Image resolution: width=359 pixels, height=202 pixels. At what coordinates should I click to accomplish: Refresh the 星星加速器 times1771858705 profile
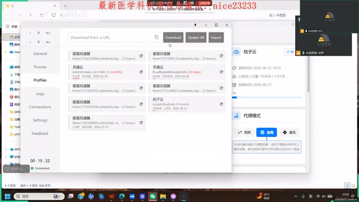pos(141,88)
